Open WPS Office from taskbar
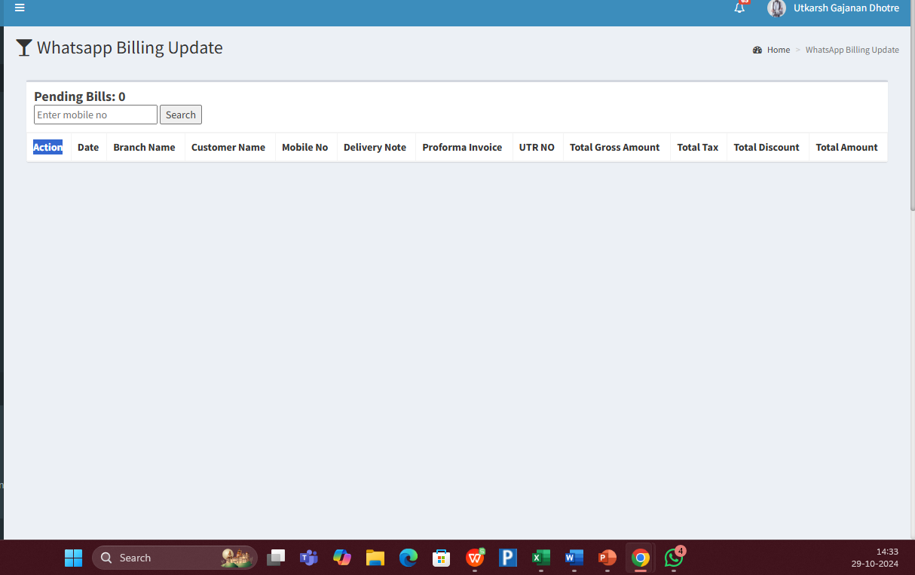Image resolution: width=915 pixels, height=575 pixels. [x=475, y=558]
